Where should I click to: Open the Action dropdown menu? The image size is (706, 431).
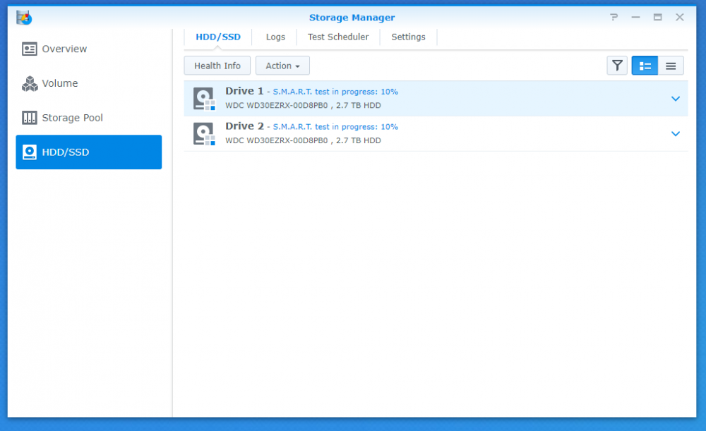pos(282,66)
